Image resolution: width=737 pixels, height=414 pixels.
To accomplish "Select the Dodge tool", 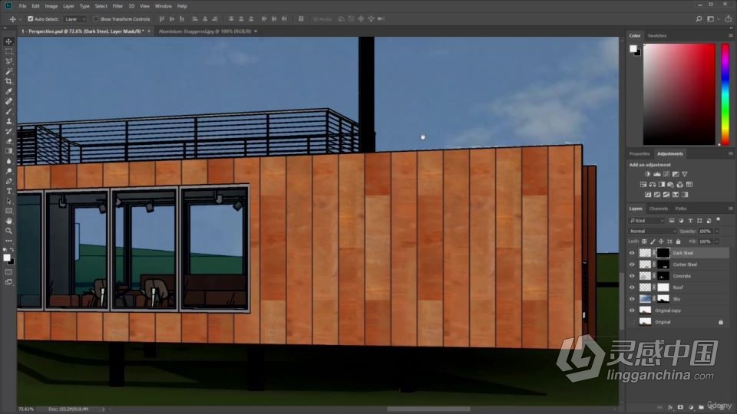I will pos(8,171).
